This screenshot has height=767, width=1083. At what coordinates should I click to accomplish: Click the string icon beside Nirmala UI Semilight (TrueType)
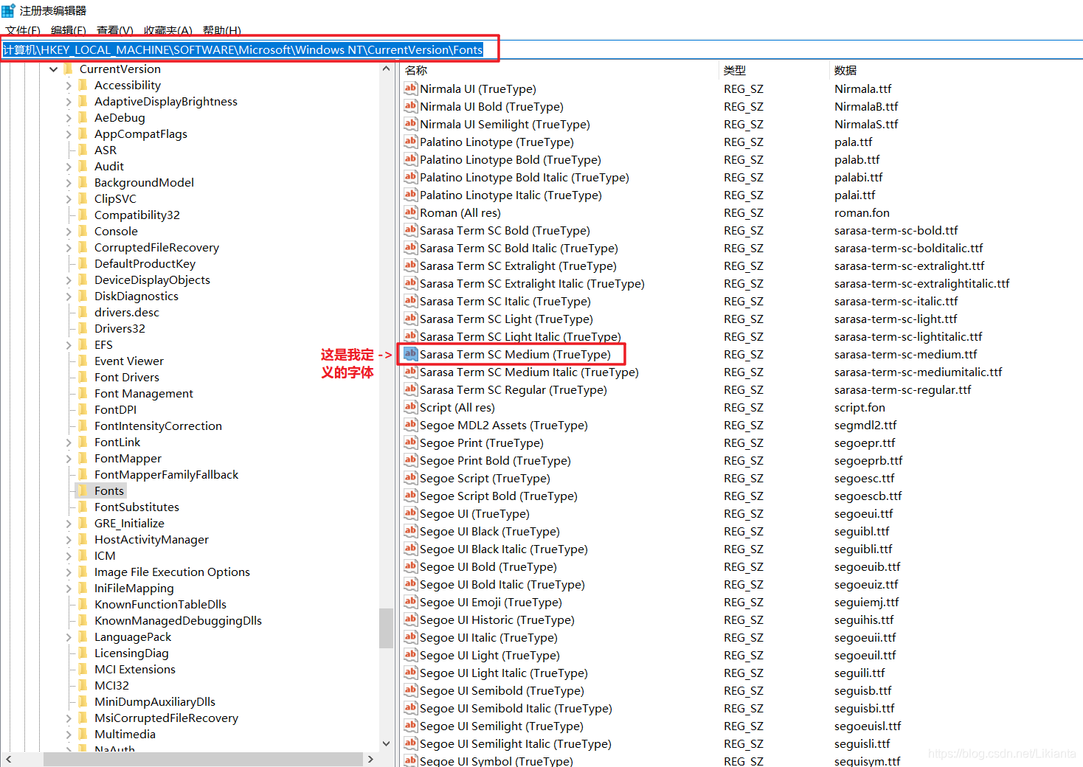(x=411, y=124)
